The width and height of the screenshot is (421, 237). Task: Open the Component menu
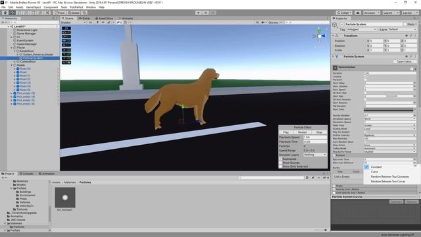[x=51, y=7]
